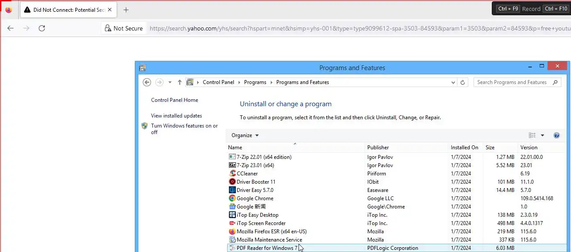
Task: Open the Organize dropdown menu
Action: pos(245,135)
